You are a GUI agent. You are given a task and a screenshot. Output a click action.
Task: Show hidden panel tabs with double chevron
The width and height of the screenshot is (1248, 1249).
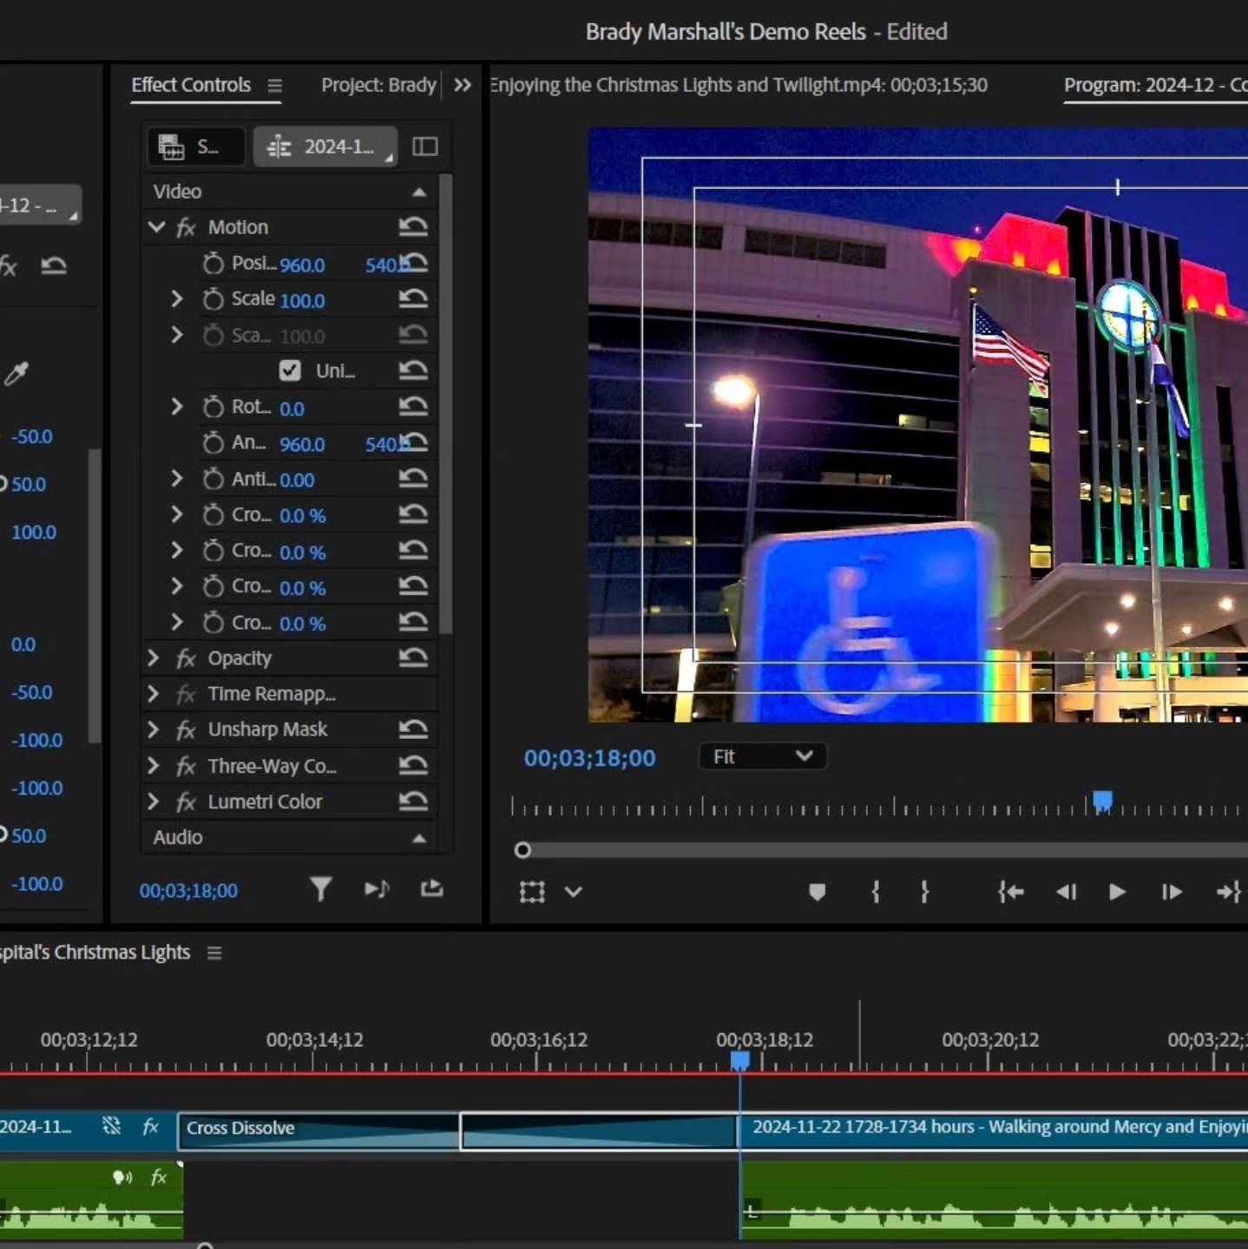point(463,85)
